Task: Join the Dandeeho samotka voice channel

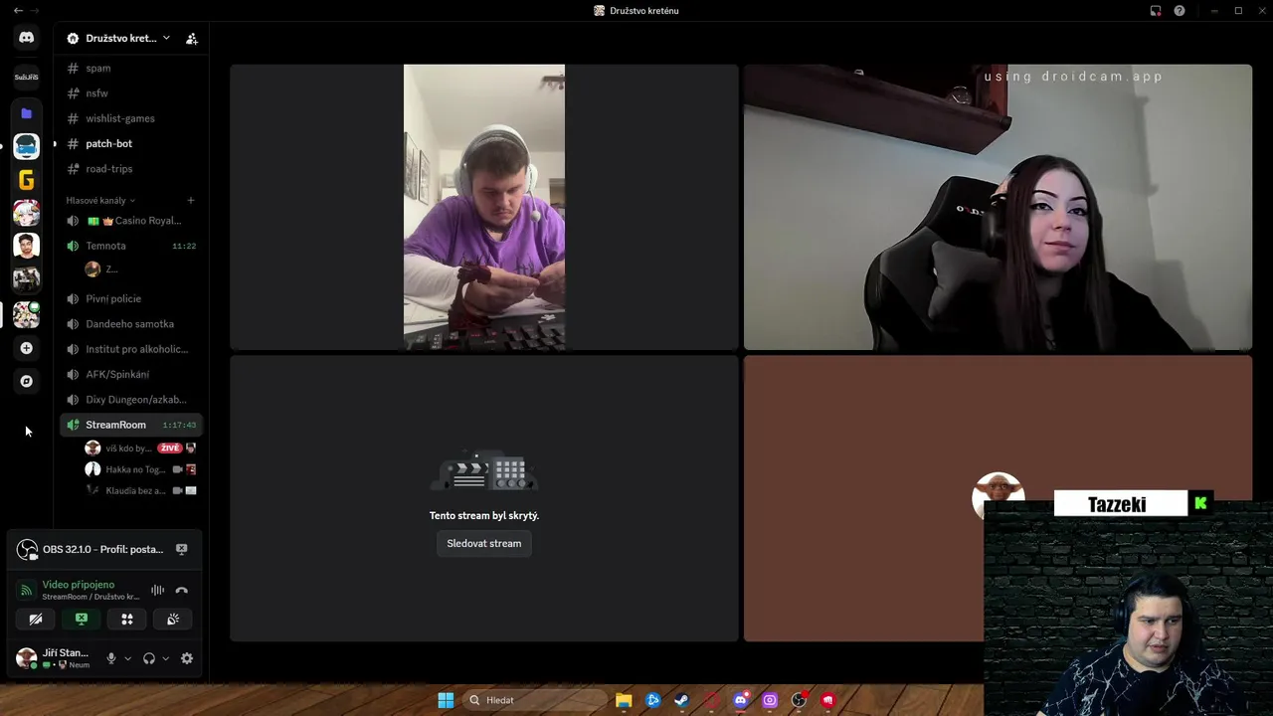Action: point(131,324)
